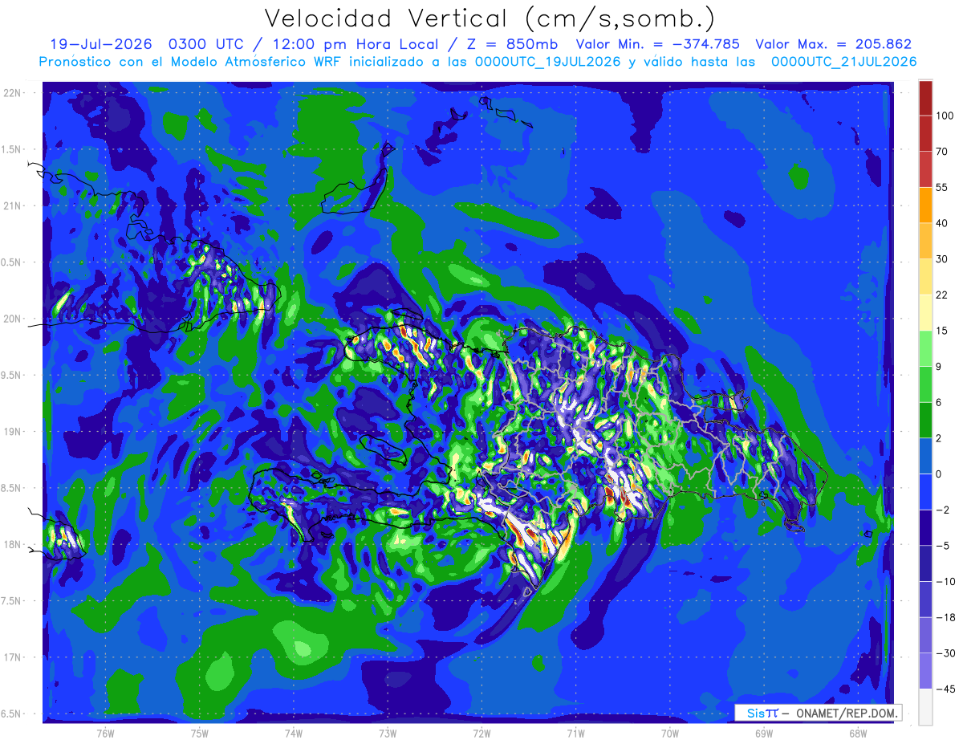The image size is (963, 744).
Task: Click the colorbar label "-10"
Action: click(945, 581)
